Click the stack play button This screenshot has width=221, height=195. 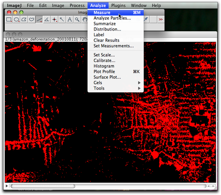(6, 186)
